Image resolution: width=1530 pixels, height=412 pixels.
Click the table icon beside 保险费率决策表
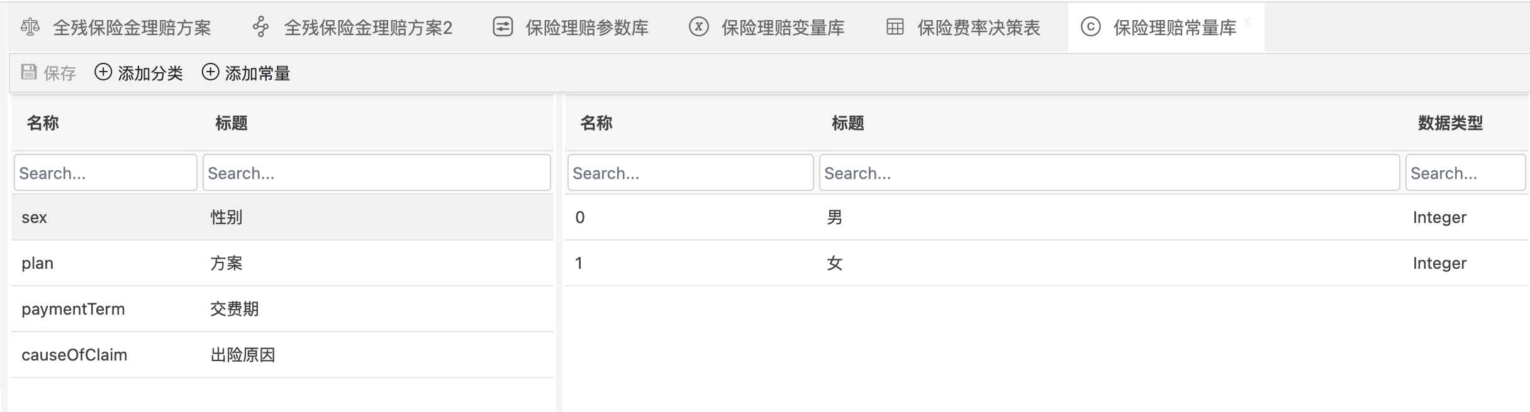tap(895, 27)
